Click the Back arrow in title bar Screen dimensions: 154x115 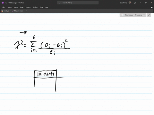tap(6, 3)
